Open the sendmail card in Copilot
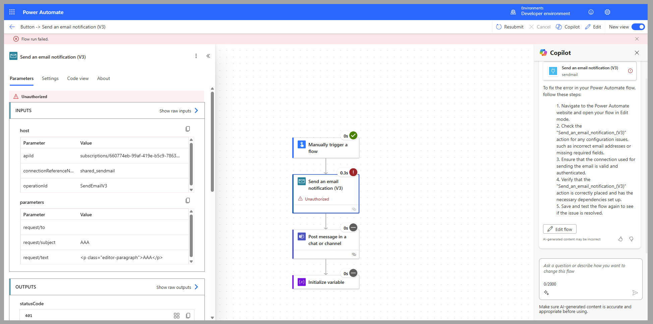 (x=590, y=71)
